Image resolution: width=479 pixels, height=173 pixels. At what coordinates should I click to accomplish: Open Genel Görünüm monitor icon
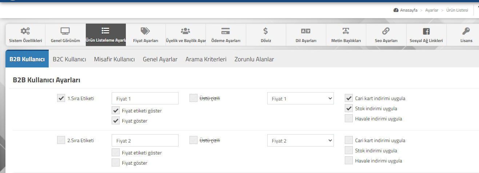point(65,31)
